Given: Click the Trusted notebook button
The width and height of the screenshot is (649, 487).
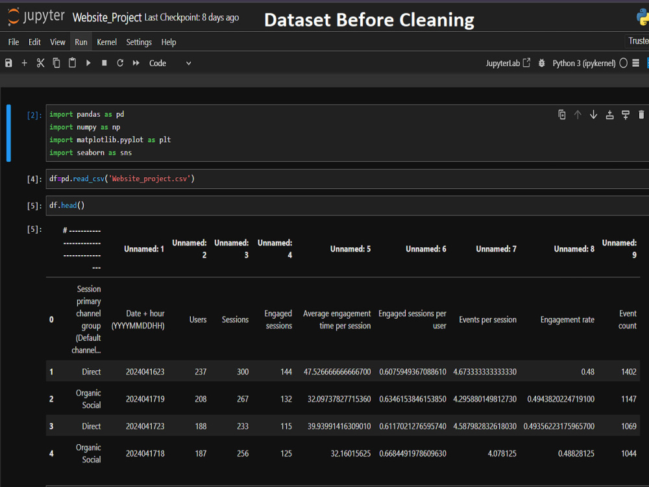Looking at the screenshot, I should (x=637, y=40).
